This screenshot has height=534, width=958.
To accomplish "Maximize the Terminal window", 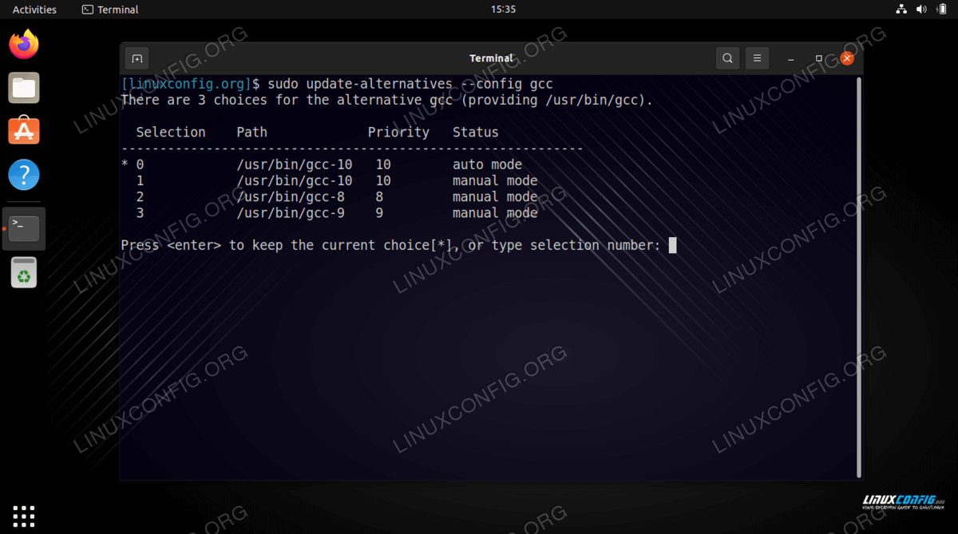I will click(x=819, y=58).
